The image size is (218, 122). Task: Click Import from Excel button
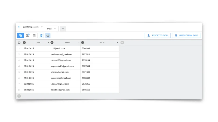pyautogui.click(x=186, y=35)
